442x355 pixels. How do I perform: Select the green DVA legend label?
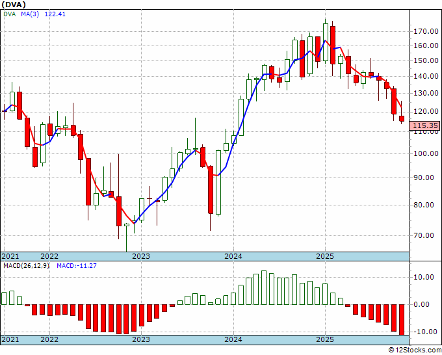[x=10, y=14]
